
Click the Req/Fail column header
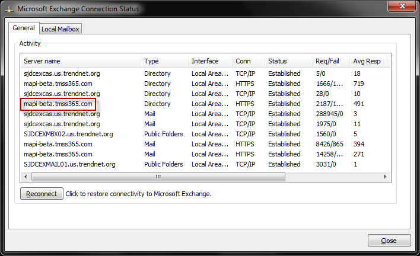(x=330, y=61)
